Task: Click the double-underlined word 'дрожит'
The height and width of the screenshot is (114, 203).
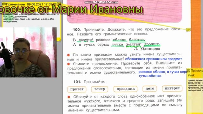Action: [152, 44]
